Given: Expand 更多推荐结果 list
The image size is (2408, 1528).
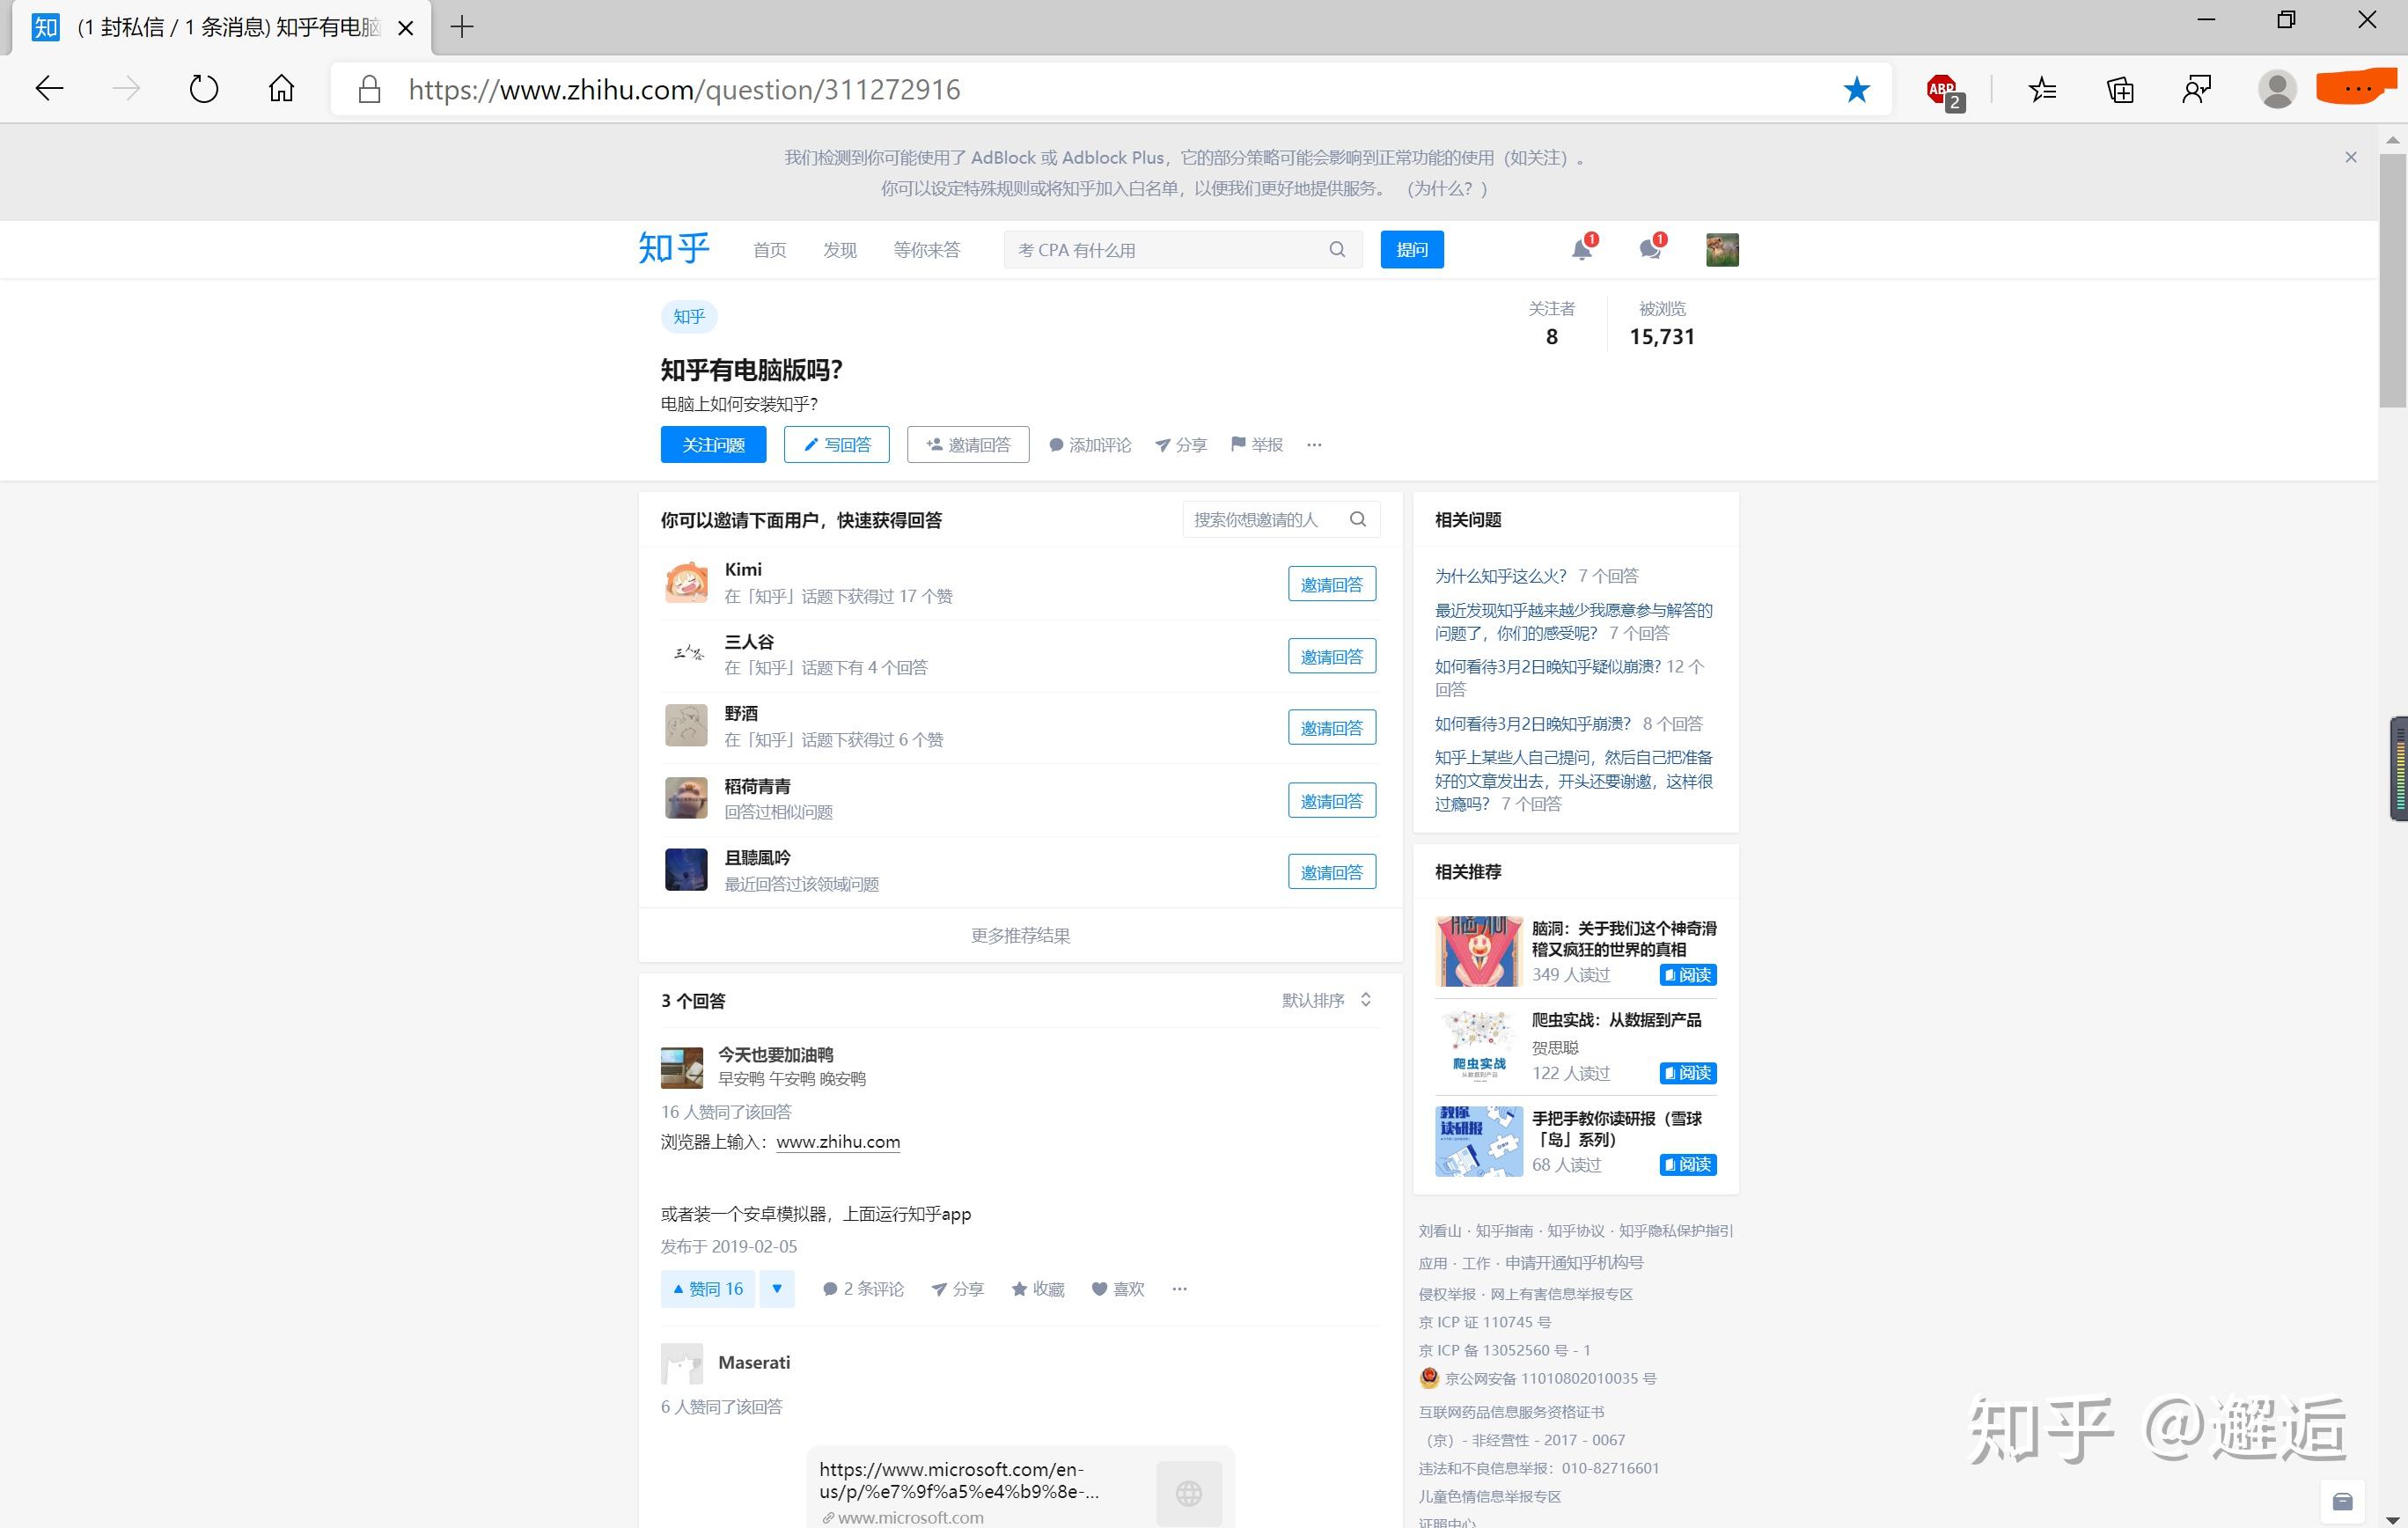Looking at the screenshot, I should pyautogui.click(x=1020, y=936).
